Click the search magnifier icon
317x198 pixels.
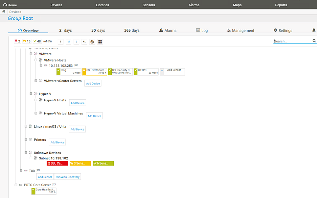tap(314, 41)
